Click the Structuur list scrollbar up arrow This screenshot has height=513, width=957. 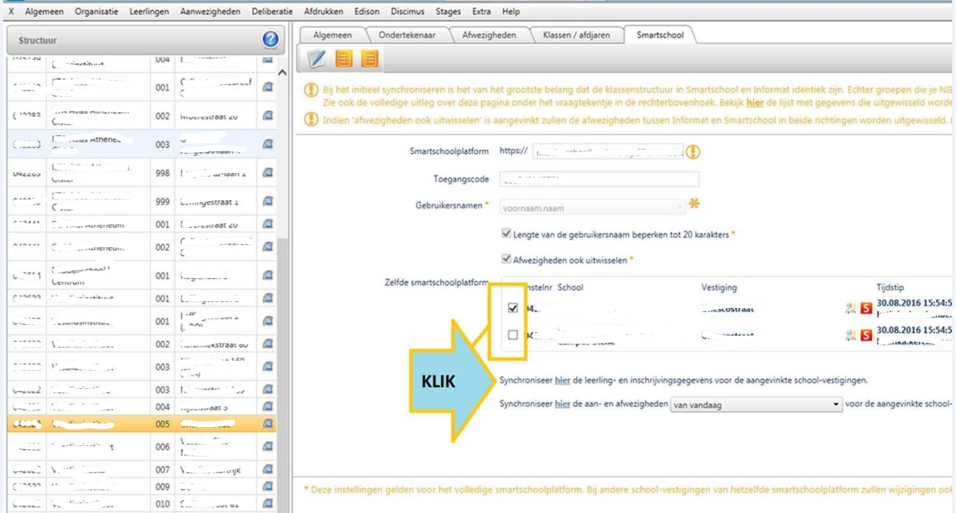click(x=282, y=72)
